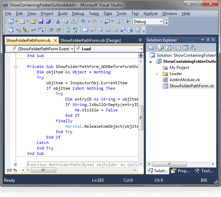
Task: Save the current file with disk icon
Action: tap(41, 21)
